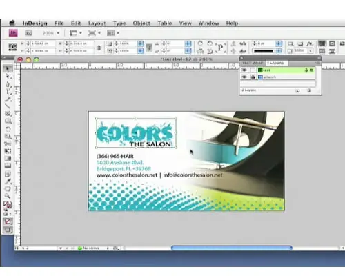345x276 pixels.
Task: Open the stroke style dropdown
Action: 279,50
